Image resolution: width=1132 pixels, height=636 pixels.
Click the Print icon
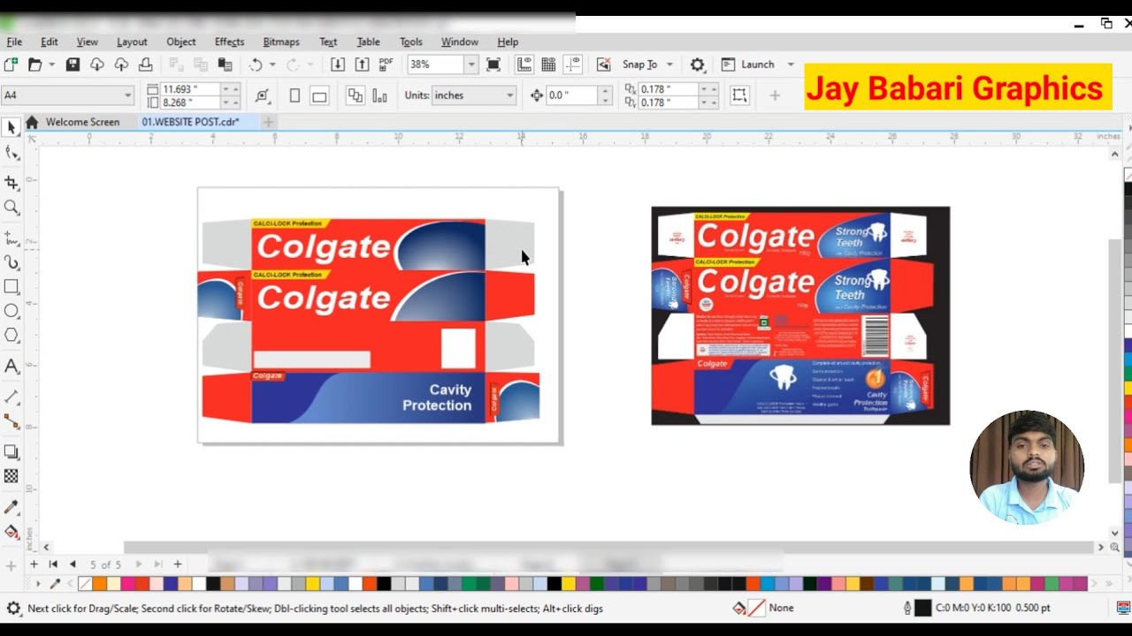[146, 64]
